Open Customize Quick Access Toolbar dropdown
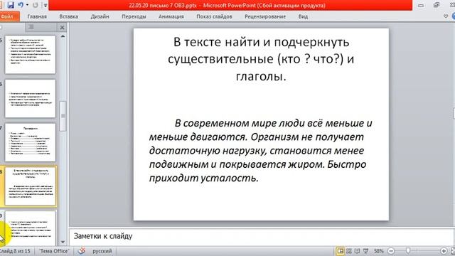This screenshot has width=455, height=256. pyautogui.click(x=45, y=5)
